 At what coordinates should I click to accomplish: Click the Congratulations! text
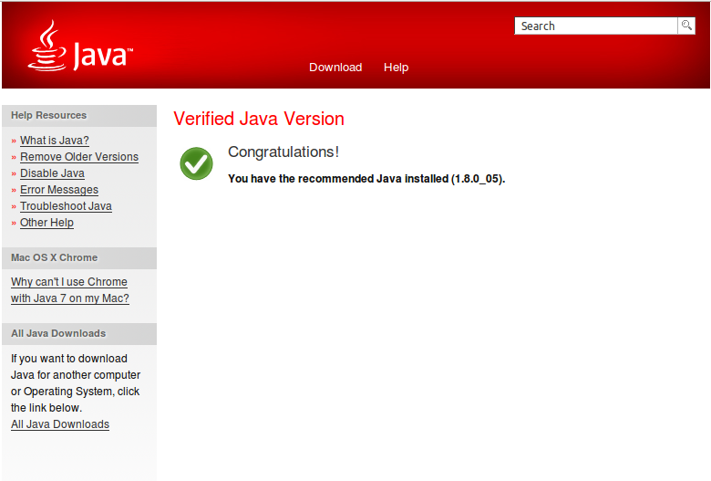click(283, 152)
